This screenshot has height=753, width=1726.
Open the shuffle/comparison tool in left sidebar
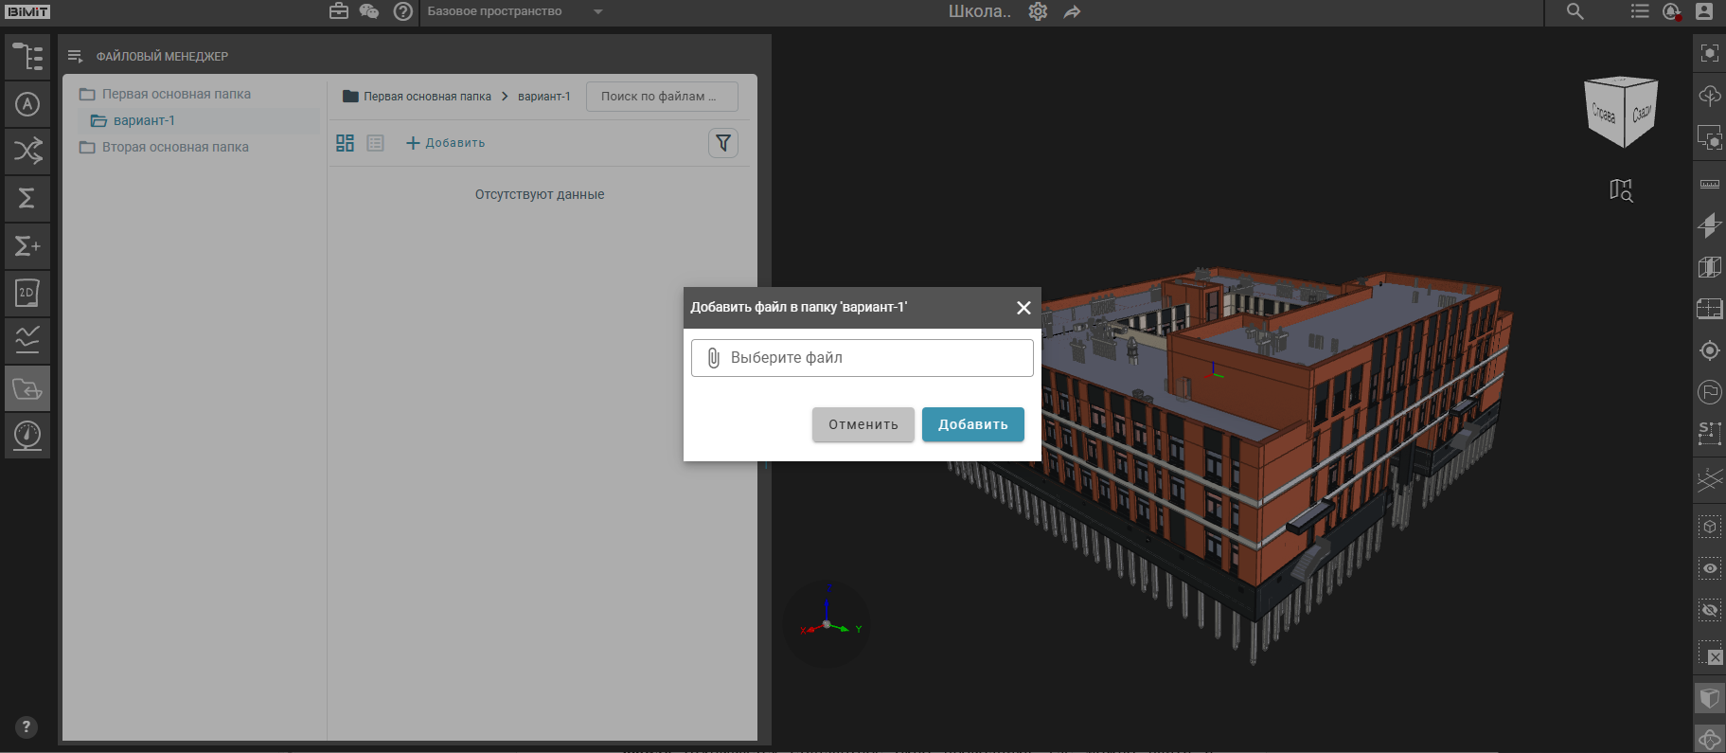[x=27, y=152]
